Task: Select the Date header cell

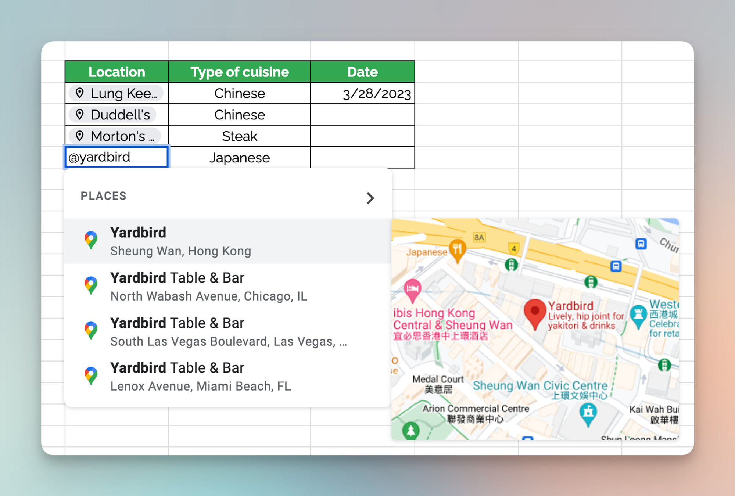Action: pyautogui.click(x=362, y=72)
